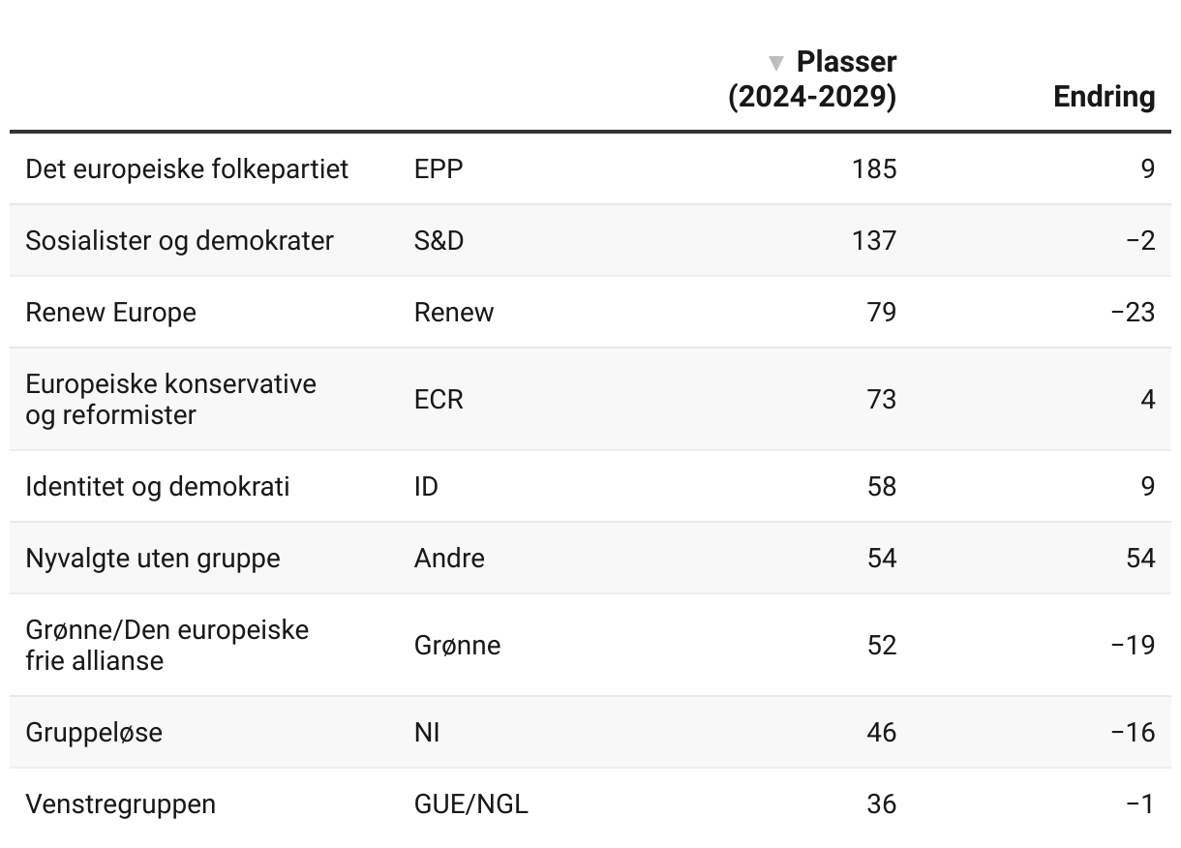This screenshot has height=848, width=1181.
Task: Click the ID abbreviation cell
Action: 426,486
